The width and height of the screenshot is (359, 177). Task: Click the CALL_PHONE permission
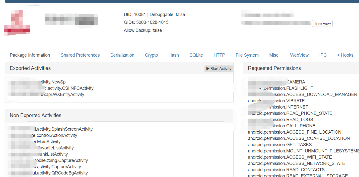282,126
